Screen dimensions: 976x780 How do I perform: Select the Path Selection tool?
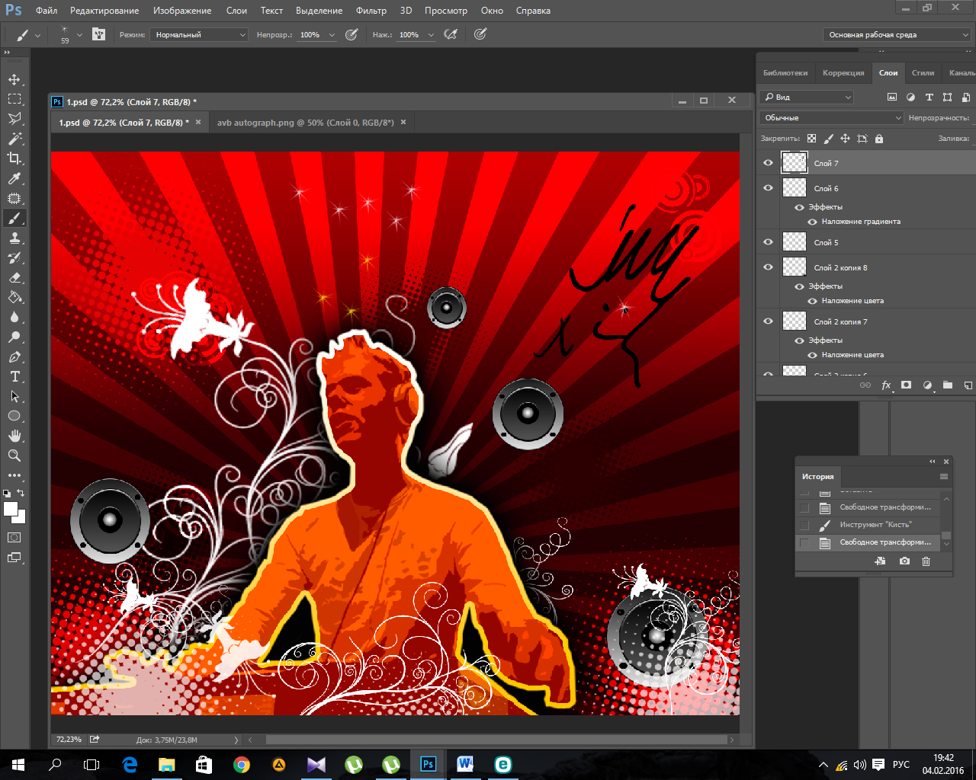pyautogui.click(x=14, y=396)
